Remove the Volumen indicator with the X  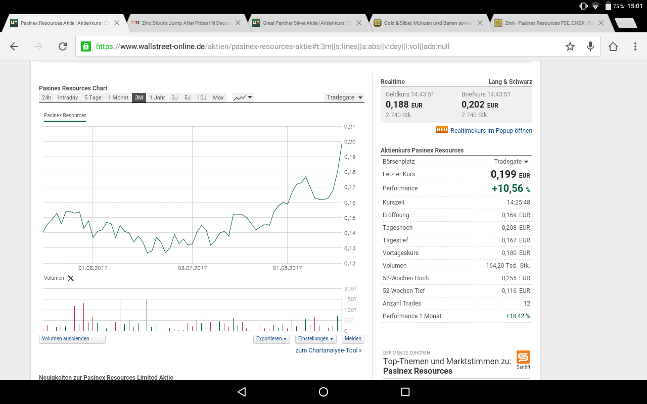(71, 278)
